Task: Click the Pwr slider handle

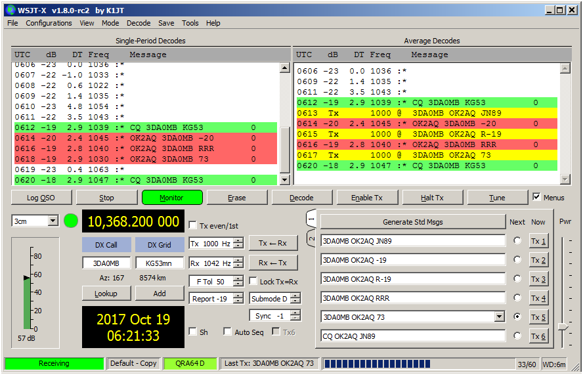Action: 563,326
